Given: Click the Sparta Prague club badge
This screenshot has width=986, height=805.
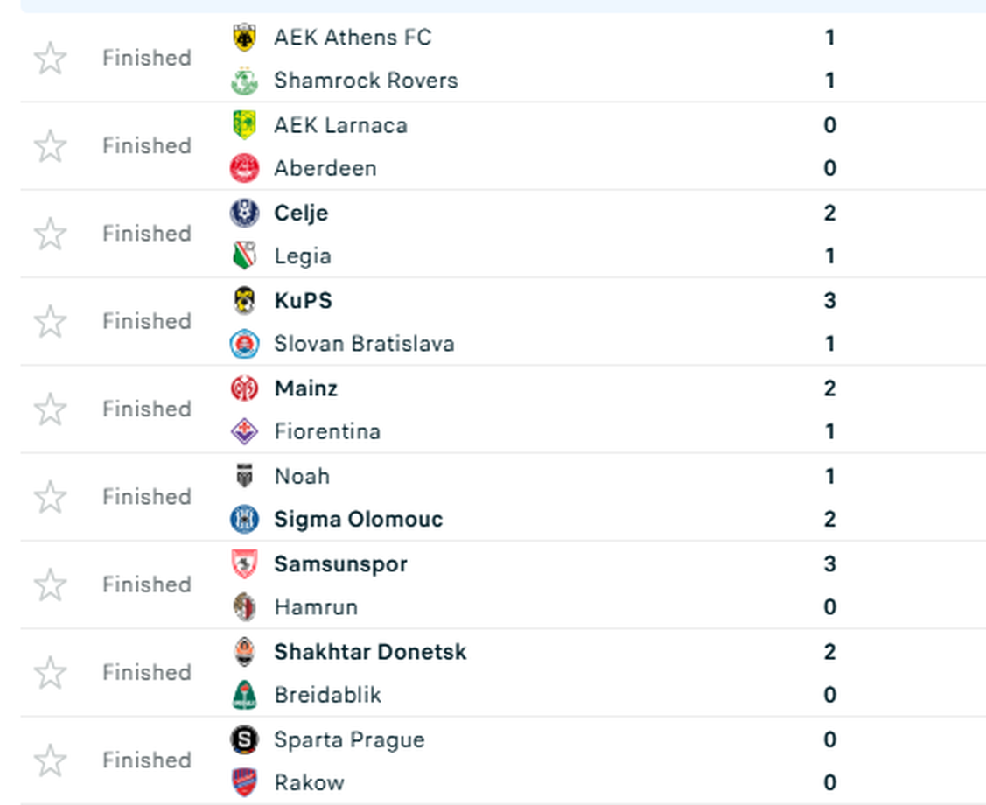Looking at the screenshot, I should [x=244, y=739].
